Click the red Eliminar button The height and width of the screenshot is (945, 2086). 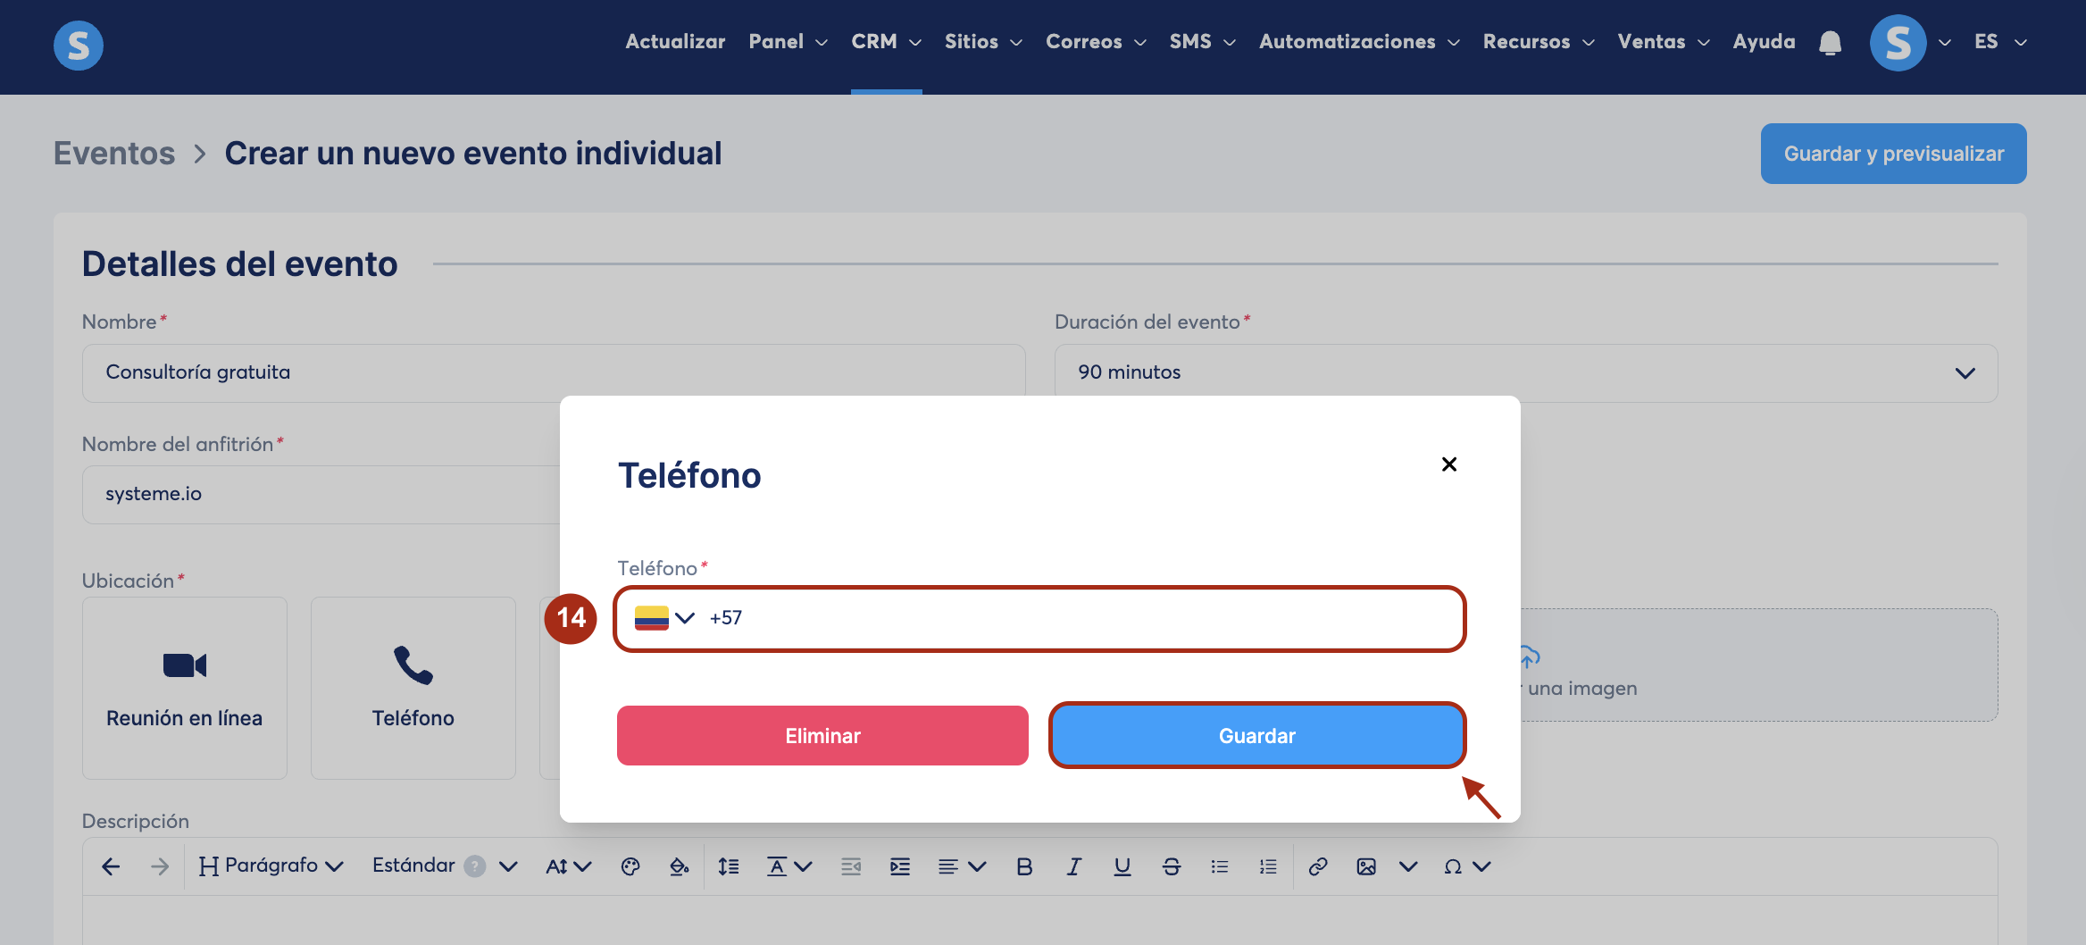point(822,735)
